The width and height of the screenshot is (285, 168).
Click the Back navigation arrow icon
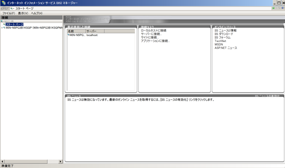2,8
